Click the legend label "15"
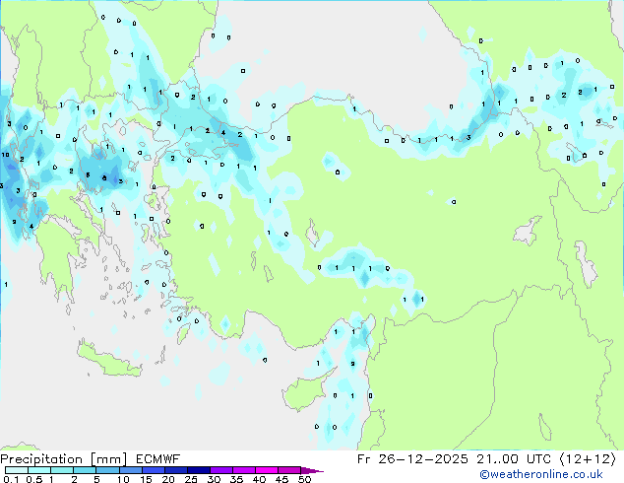The width and height of the screenshot is (624, 483). pos(146,479)
